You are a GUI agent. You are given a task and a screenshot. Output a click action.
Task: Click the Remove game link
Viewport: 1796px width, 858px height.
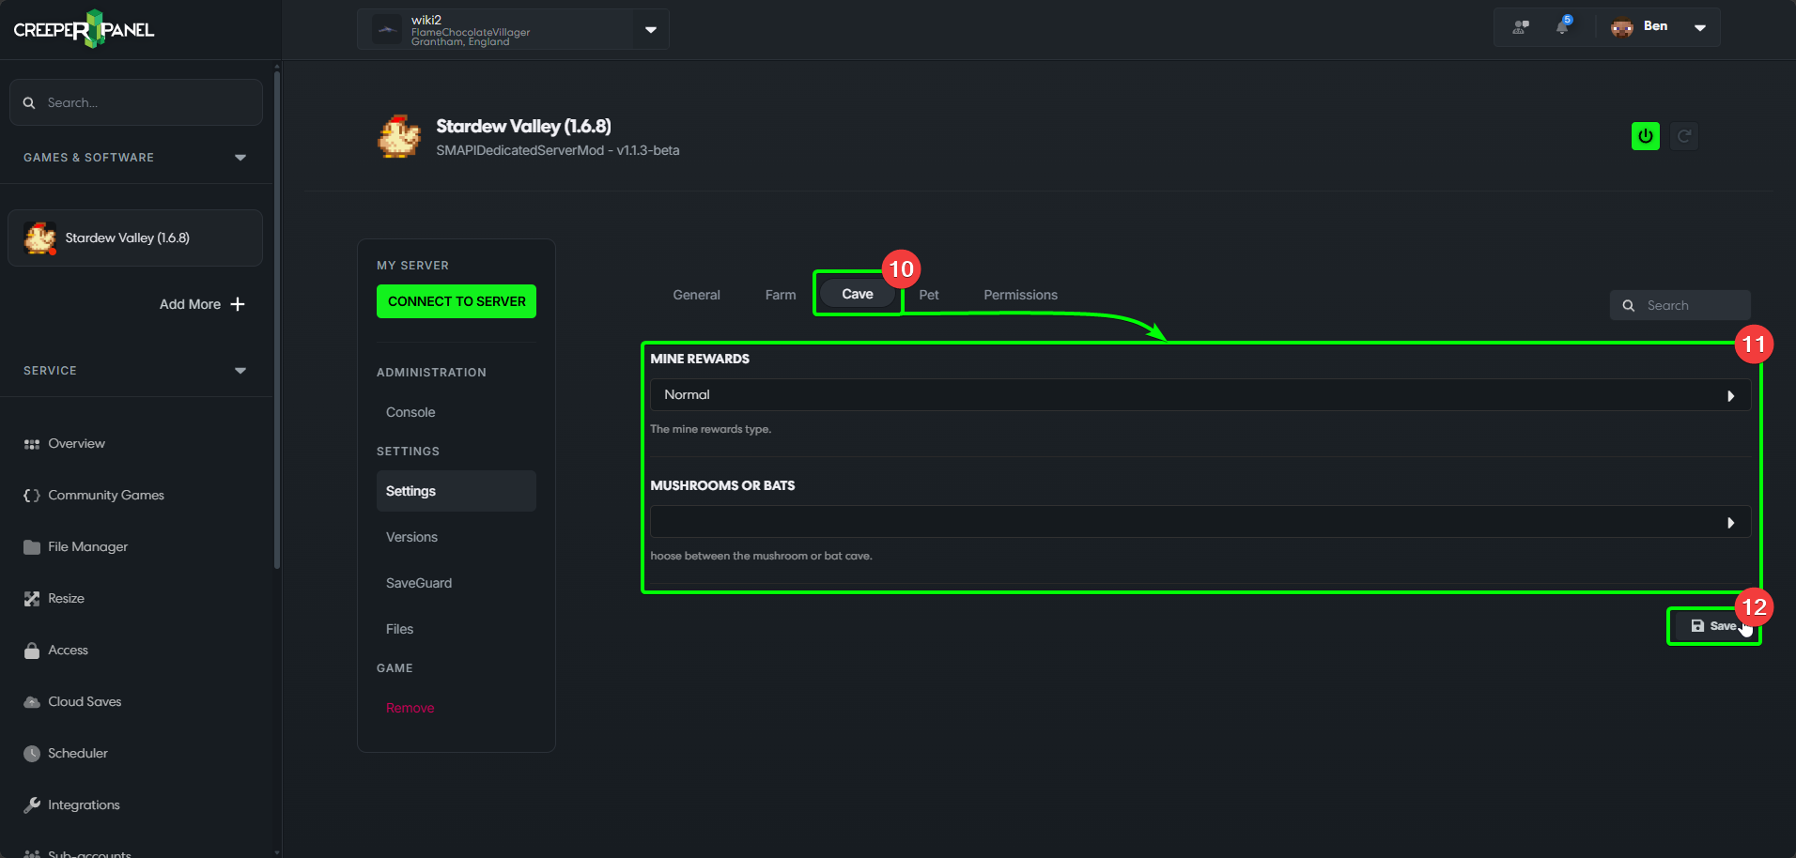pyautogui.click(x=410, y=708)
